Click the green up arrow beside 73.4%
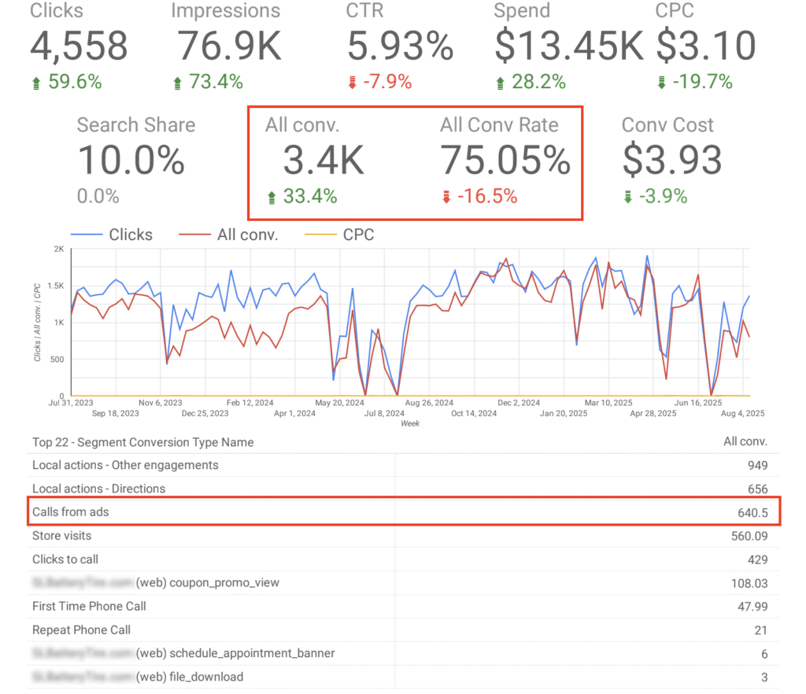Viewport: 806px width, 694px height. 177,83
